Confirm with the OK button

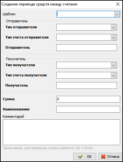coord(85,157)
